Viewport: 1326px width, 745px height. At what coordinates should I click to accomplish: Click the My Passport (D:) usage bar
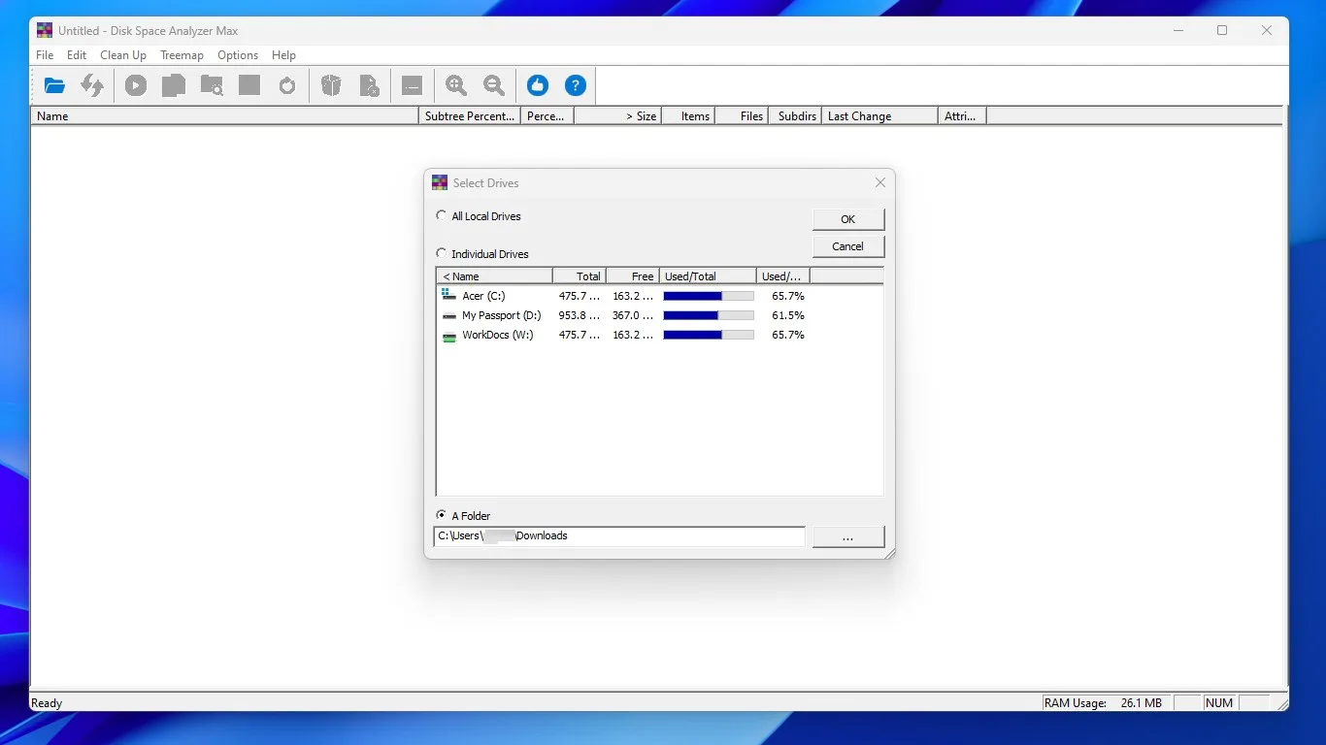coord(709,315)
